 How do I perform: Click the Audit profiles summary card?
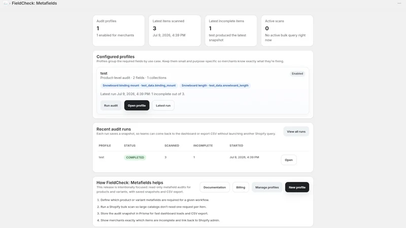point(119,30)
